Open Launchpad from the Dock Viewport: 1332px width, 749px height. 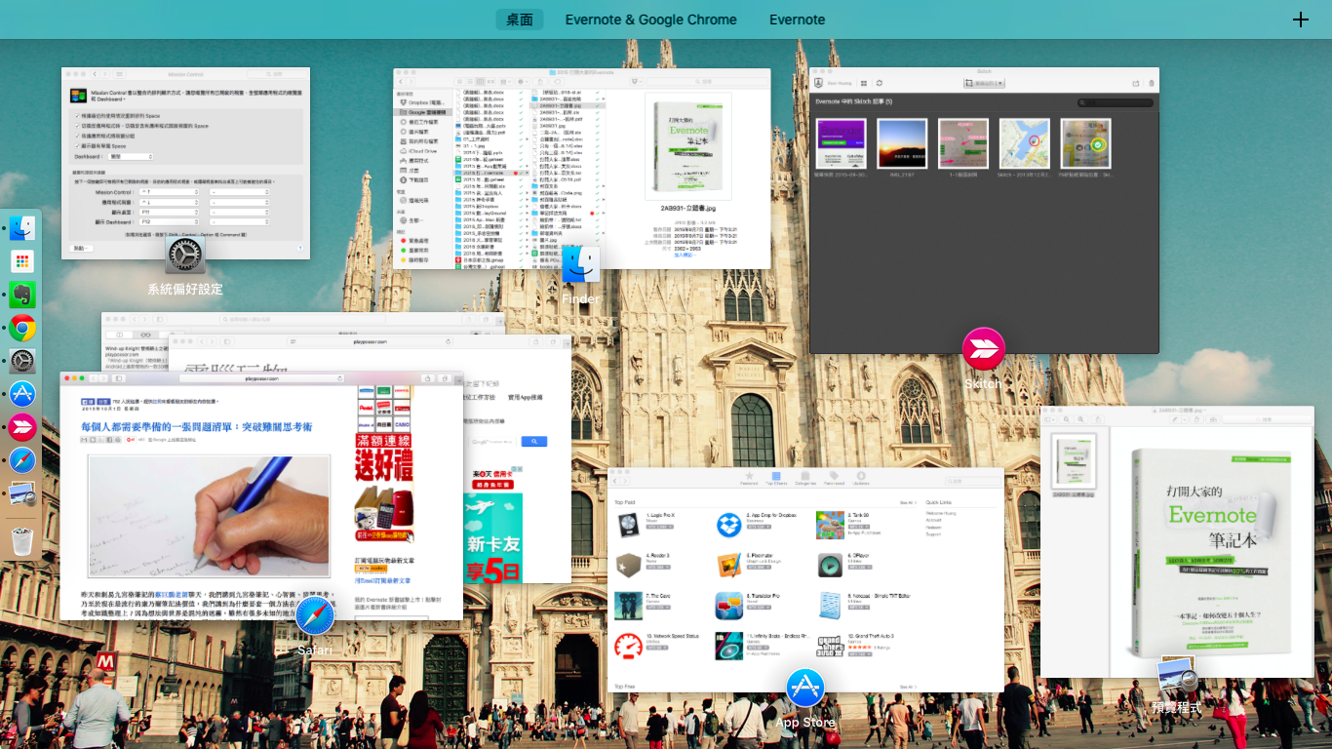pyautogui.click(x=22, y=261)
